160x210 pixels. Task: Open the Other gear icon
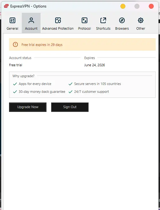141,20
